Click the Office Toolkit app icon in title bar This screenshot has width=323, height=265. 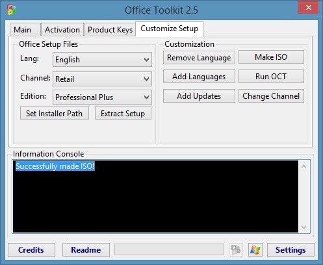[x=11, y=10]
